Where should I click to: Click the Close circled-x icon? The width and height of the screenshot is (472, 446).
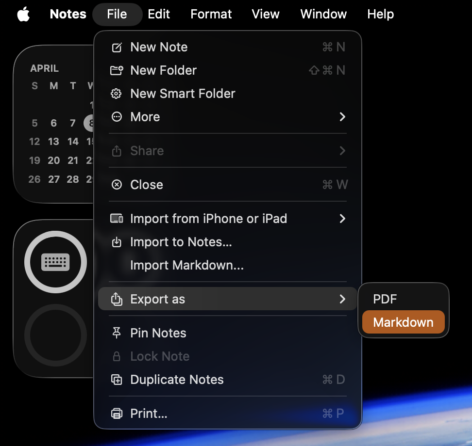pyautogui.click(x=117, y=185)
